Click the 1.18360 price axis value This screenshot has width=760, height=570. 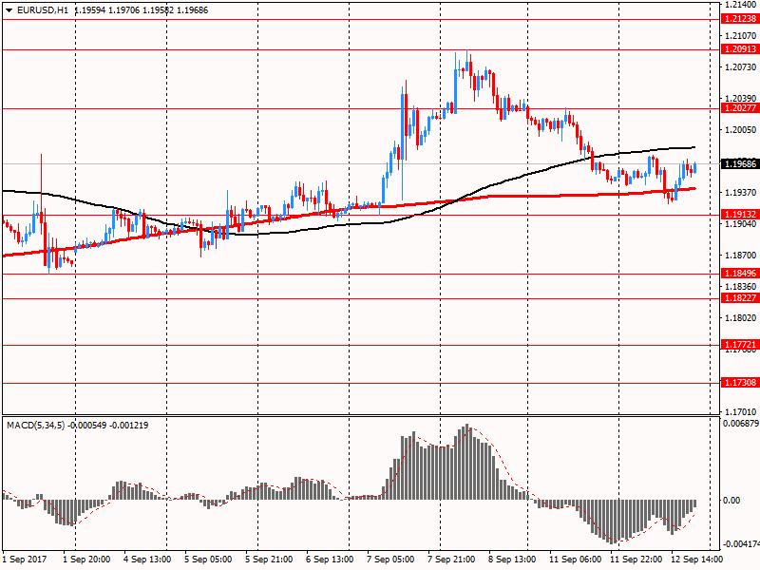point(741,287)
